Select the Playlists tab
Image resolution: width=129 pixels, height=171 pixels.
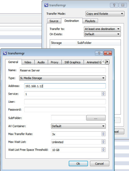90,21
